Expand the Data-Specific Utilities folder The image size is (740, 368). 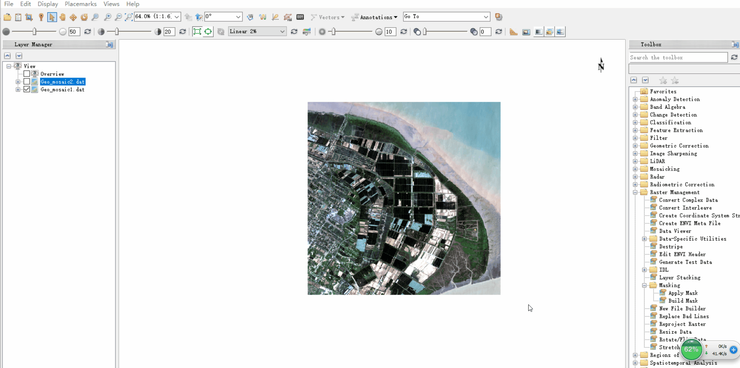coord(645,239)
